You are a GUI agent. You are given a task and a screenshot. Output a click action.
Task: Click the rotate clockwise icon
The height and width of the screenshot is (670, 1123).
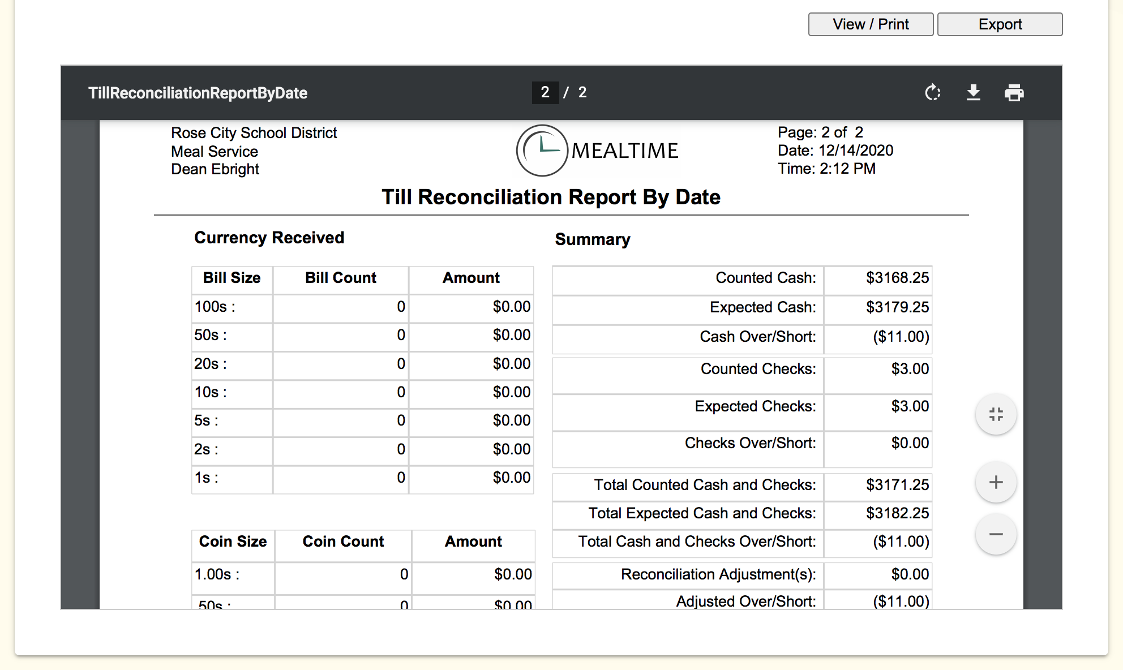pos(932,92)
